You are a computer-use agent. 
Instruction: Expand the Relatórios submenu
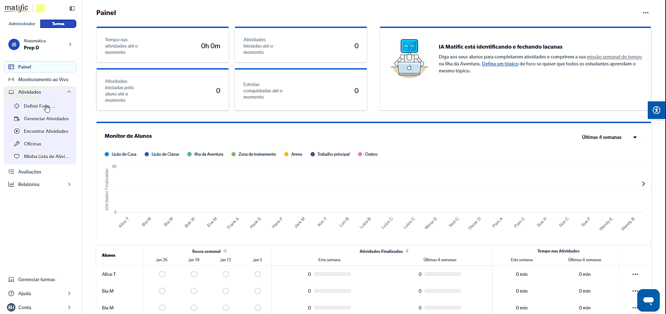pos(69,184)
